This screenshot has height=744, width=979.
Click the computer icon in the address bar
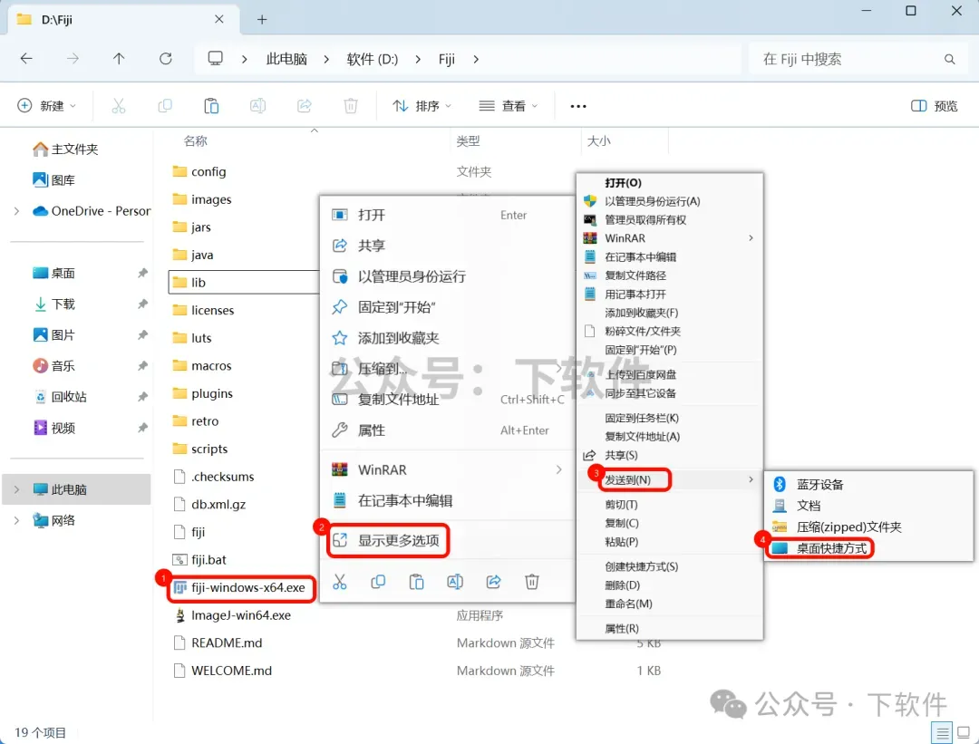click(x=216, y=59)
